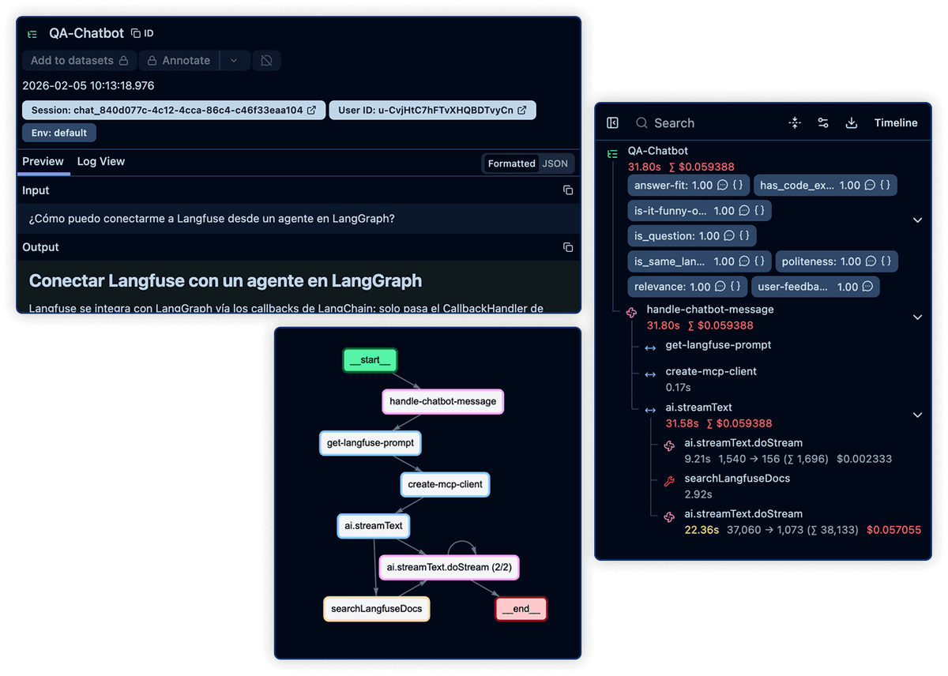Download the trace using download icon
This screenshot has height=676, width=948.
coord(851,123)
